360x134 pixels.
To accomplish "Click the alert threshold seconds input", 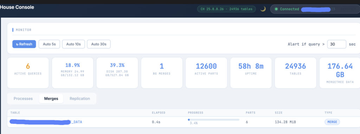I will coord(336,44).
